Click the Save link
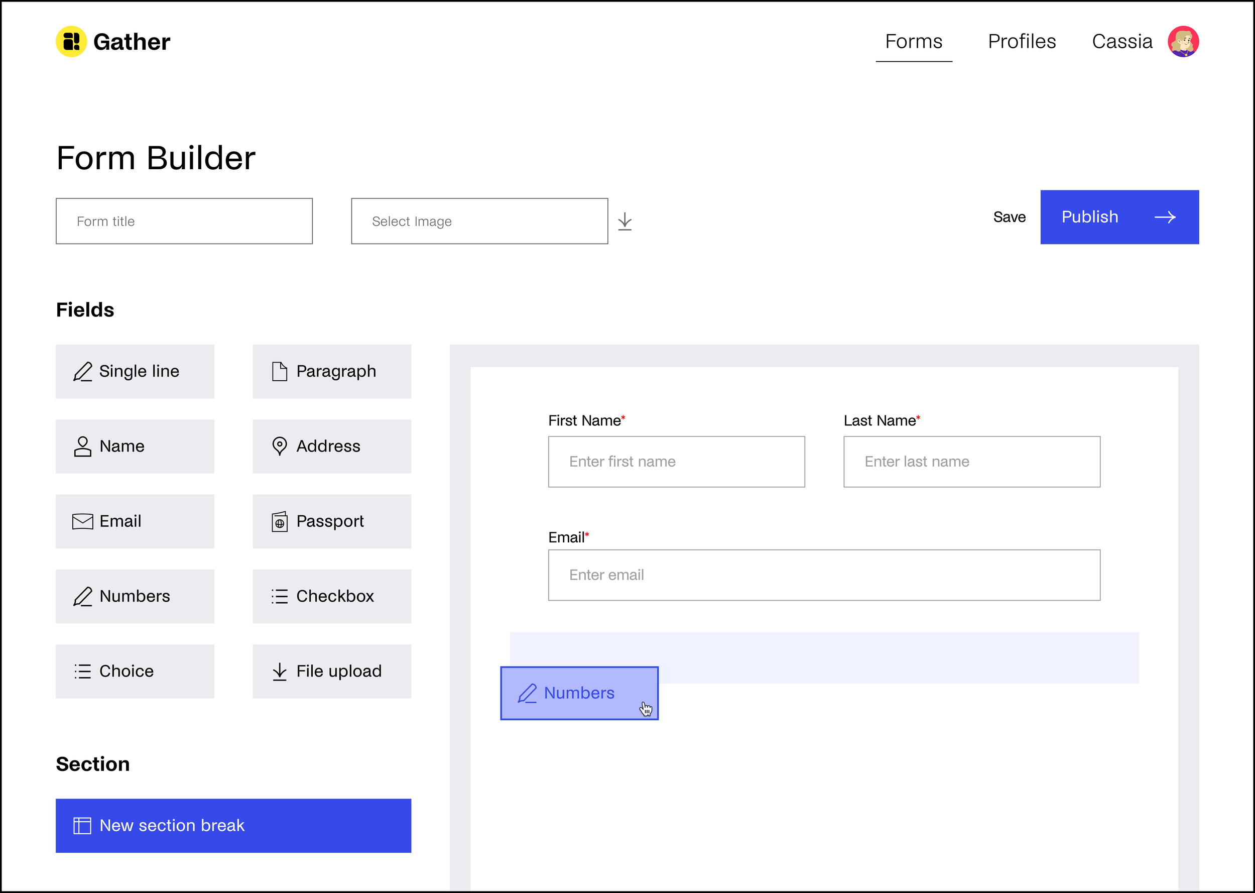The image size is (1255, 893). click(1009, 217)
